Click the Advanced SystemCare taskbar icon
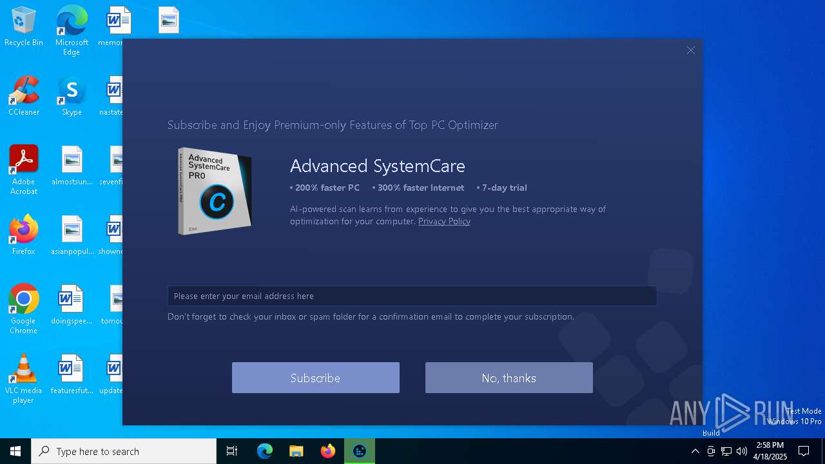Screen dimensions: 825x464 [360, 451]
